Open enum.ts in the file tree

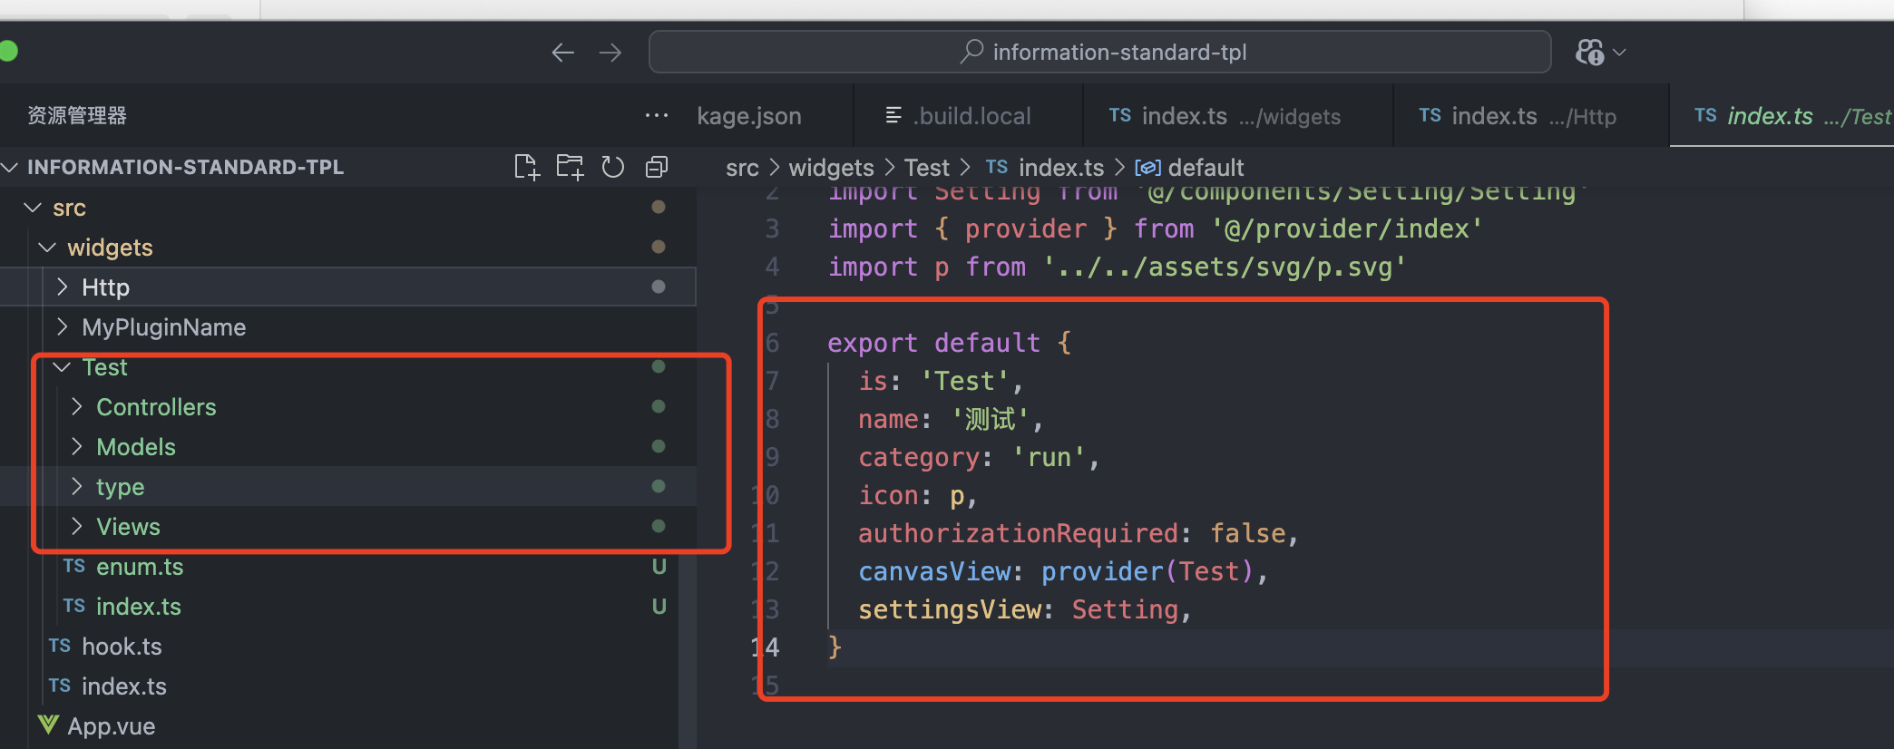click(140, 567)
